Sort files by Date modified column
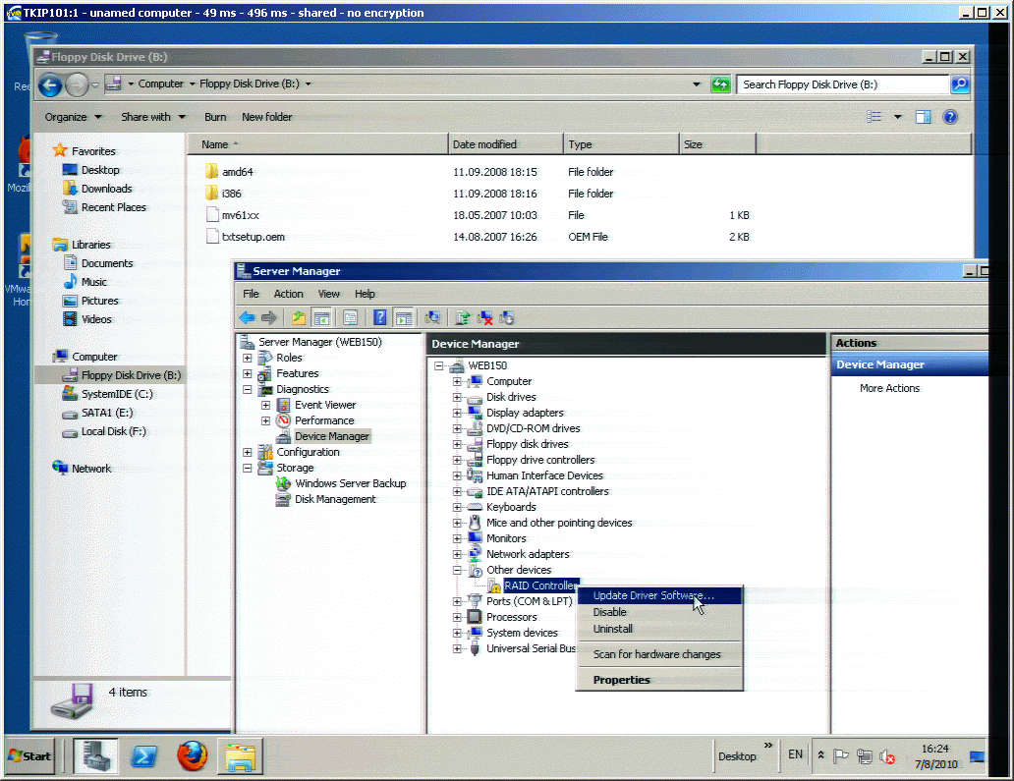 pos(505,144)
